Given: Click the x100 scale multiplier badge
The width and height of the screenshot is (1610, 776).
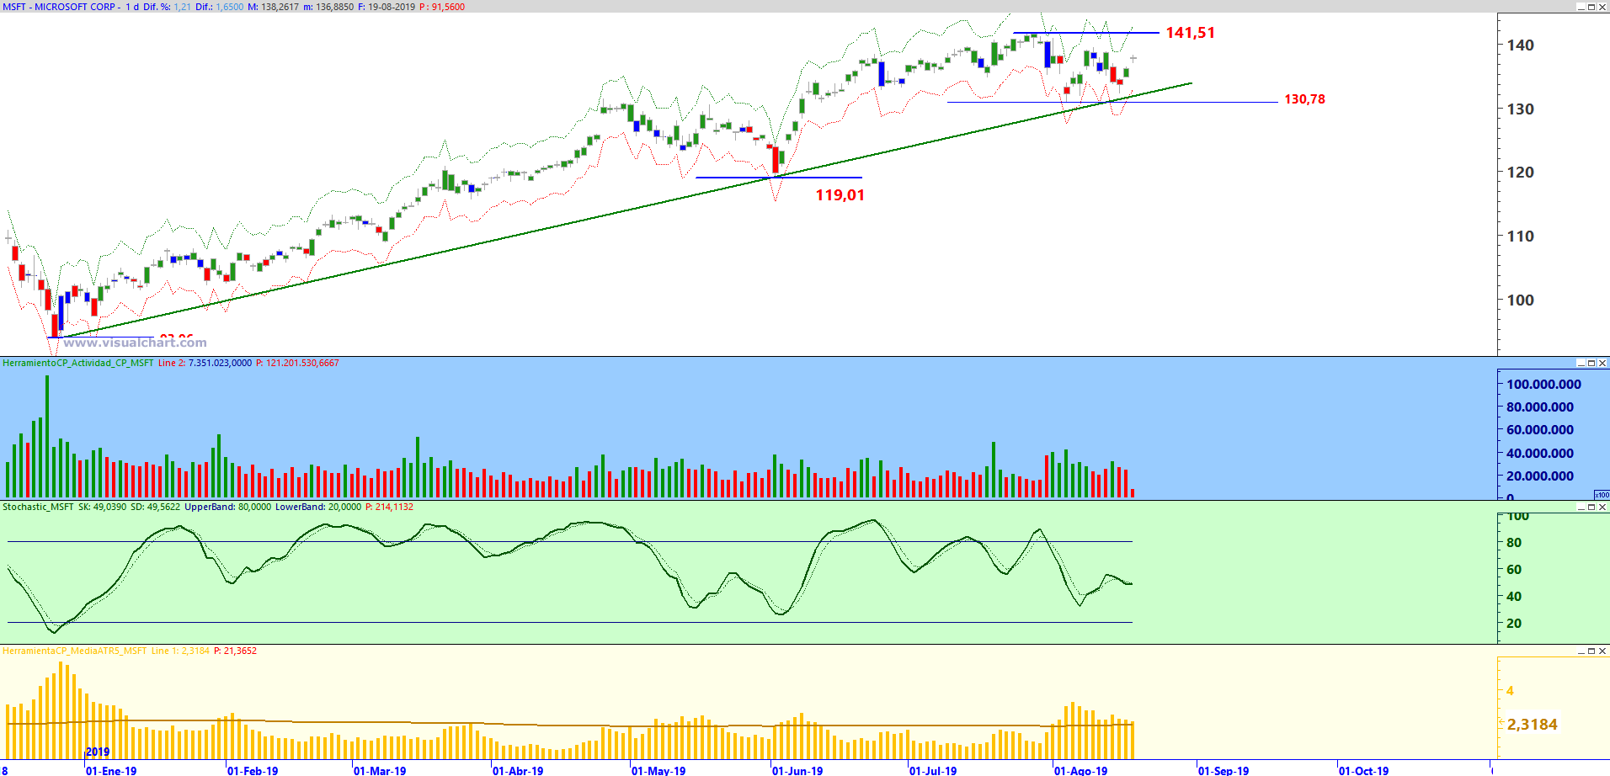Looking at the screenshot, I should click(x=1602, y=495).
